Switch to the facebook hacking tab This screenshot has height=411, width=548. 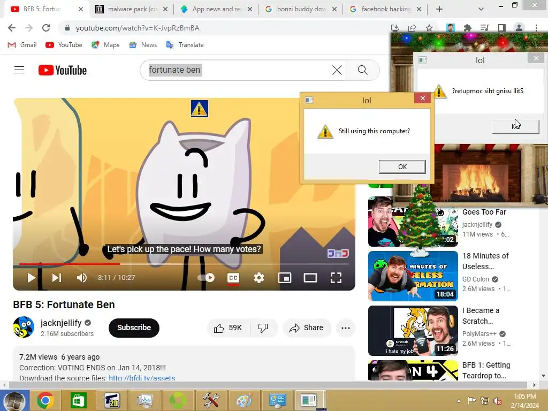385,9
